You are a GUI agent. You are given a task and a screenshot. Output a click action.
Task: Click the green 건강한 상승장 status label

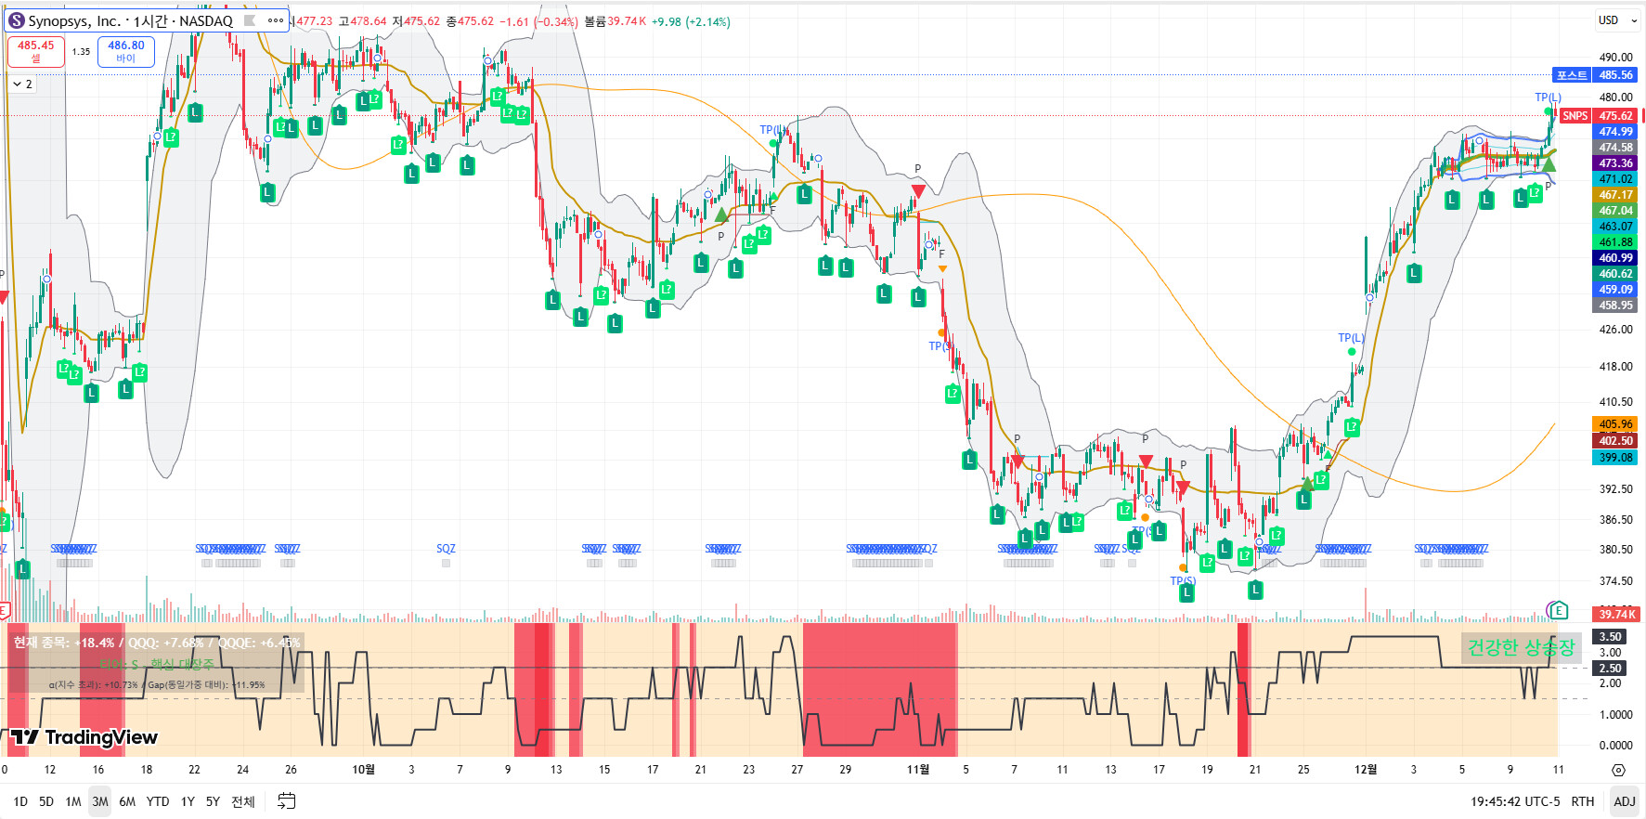[x=1521, y=647]
